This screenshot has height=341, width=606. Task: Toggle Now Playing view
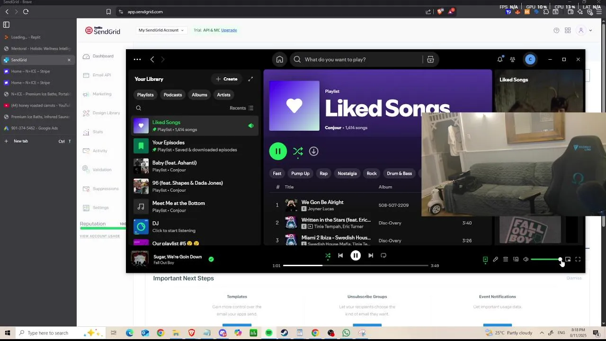[485, 260]
